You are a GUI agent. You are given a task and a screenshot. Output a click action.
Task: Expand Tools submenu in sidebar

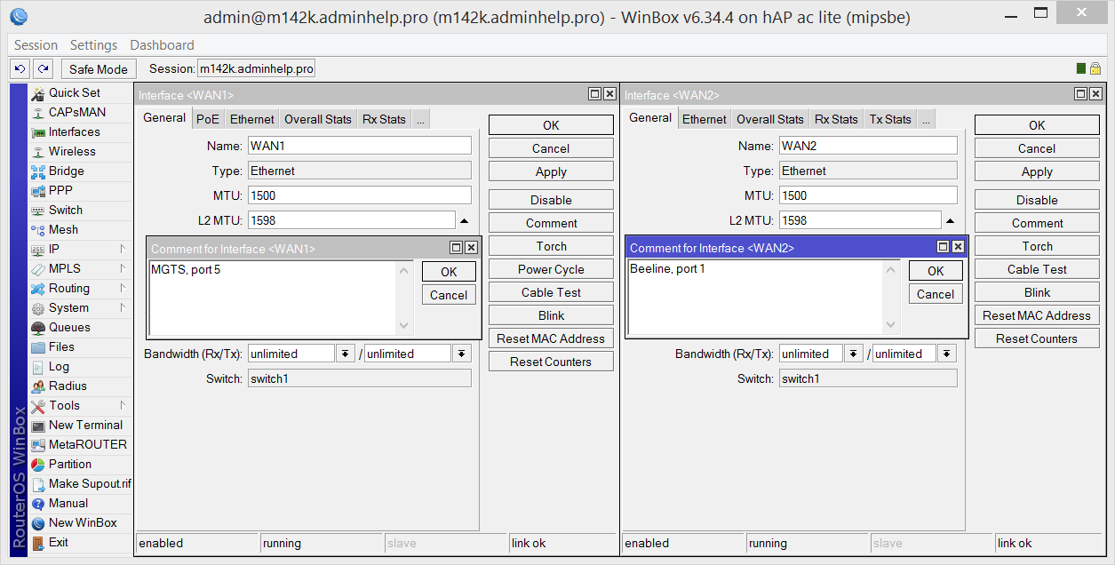tap(123, 405)
